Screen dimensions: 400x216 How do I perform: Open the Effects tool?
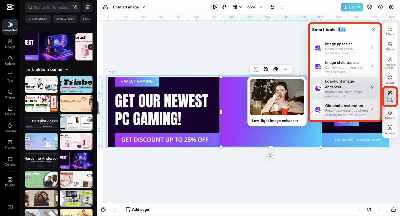pyautogui.click(x=390, y=46)
